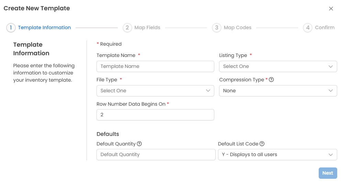Select the Map Codes step label

tap(238, 28)
